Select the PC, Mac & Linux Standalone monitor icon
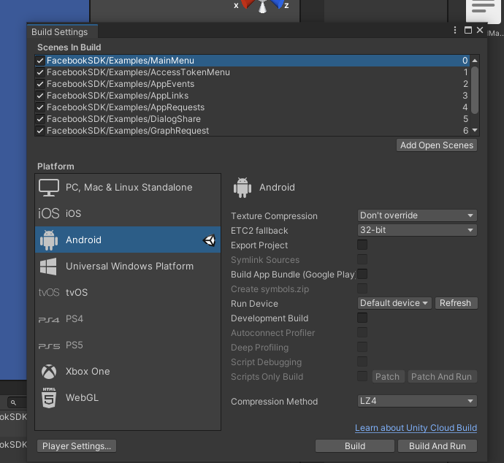This screenshot has height=463, width=504. [49, 188]
